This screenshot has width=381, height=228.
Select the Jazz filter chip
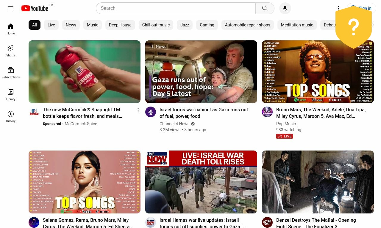point(185,25)
